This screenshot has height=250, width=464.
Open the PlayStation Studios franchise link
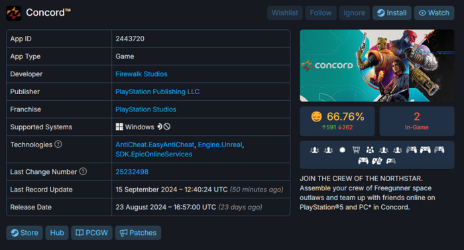146,109
